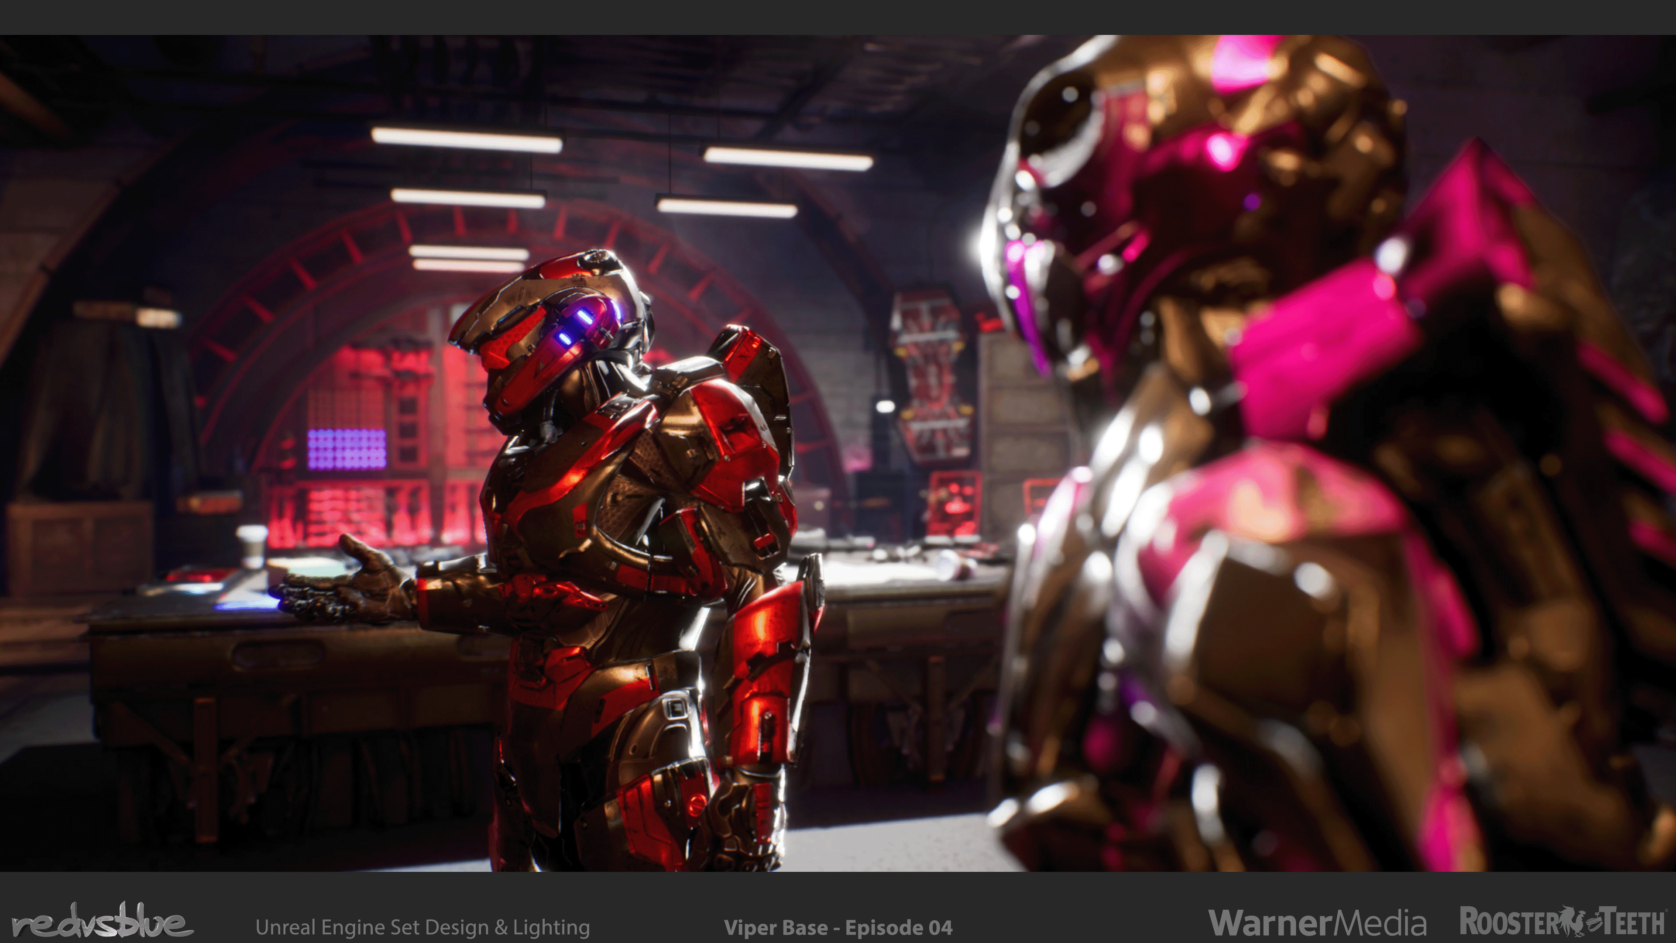The image size is (1676, 943).
Task: Click the "Unreal Engine Set Design & Lighting" caption
Action: [423, 927]
